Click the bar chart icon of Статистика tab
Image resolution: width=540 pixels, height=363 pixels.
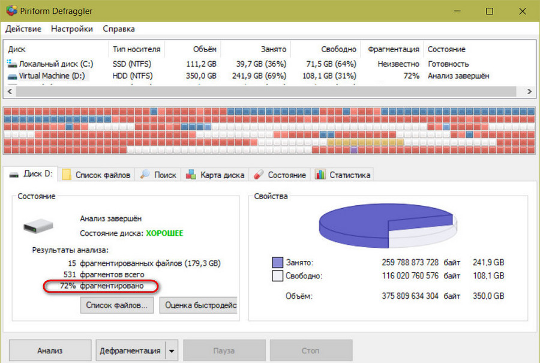tap(320, 174)
